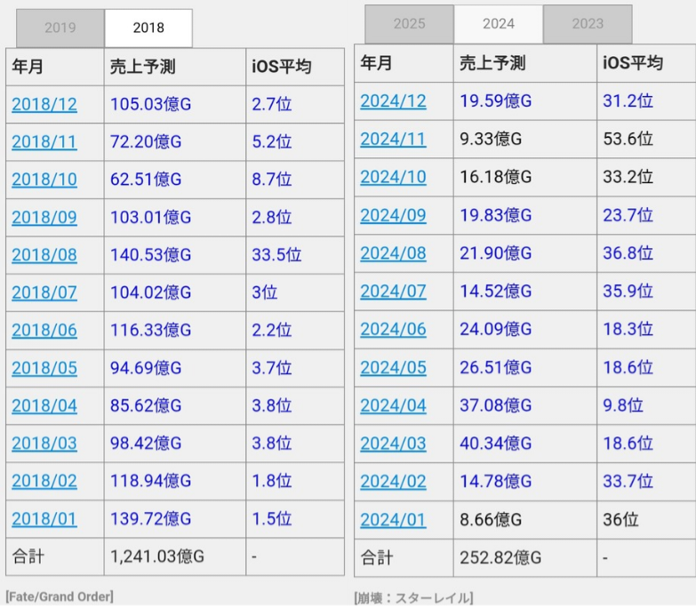696x608 pixels.
Task: Click the 2018/05 link
Action: 44,368
